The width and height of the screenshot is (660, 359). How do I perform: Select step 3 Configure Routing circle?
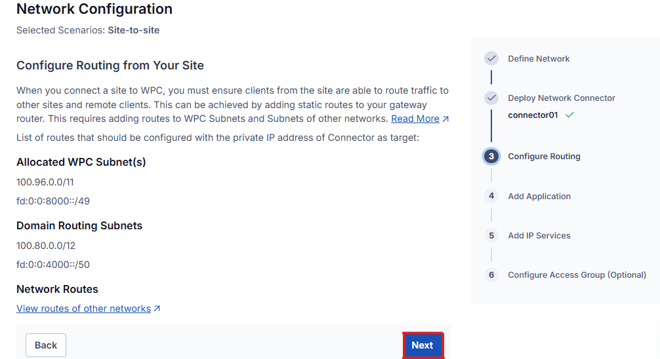(x=491, y=157)
